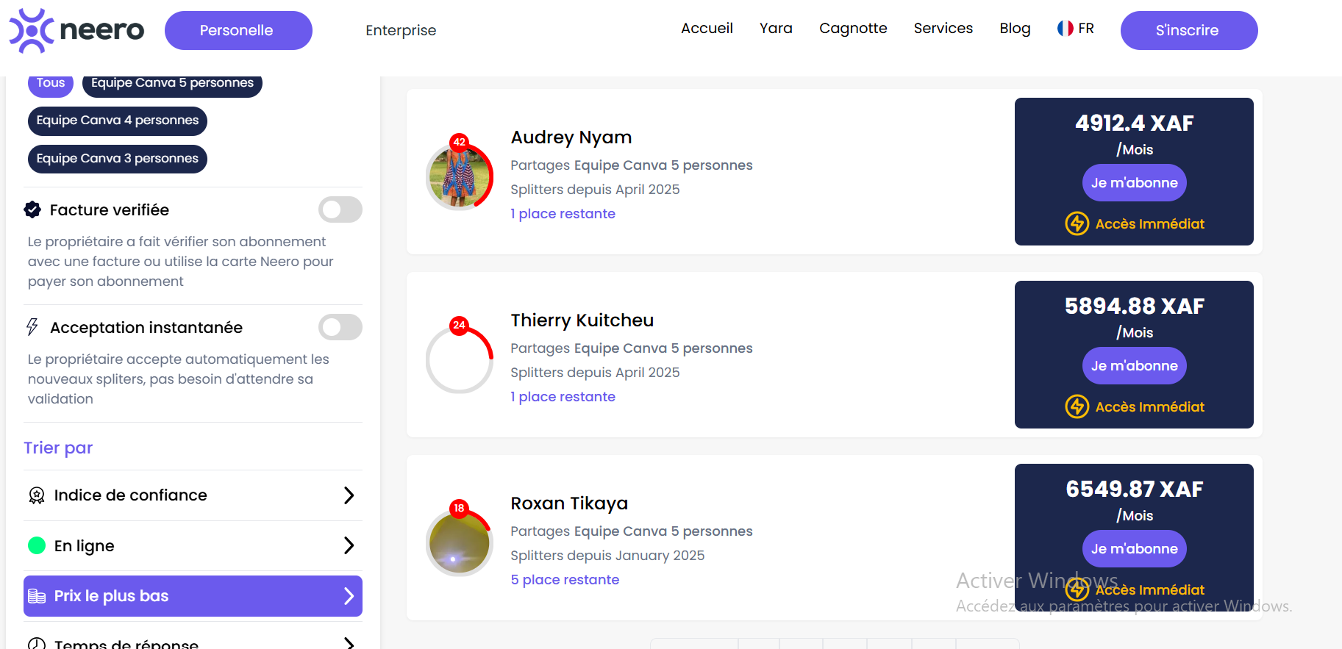Viewport: 1342px width, 649px height.
Task: Click the coins icon for Prix le plus bas
Action: coord(37,596)
